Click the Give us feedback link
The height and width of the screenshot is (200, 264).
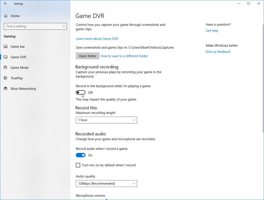click(x=218, y=52)
